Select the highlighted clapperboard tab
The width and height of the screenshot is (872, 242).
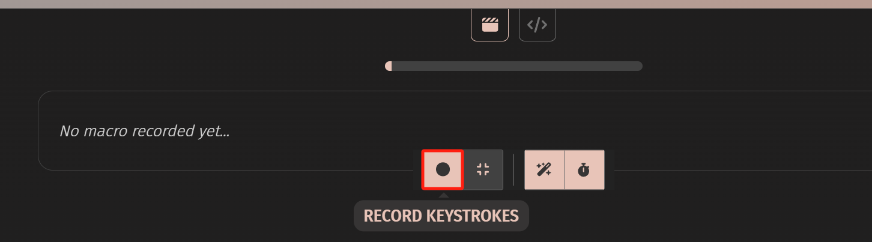pyautogui.click(x=489, y=23)
